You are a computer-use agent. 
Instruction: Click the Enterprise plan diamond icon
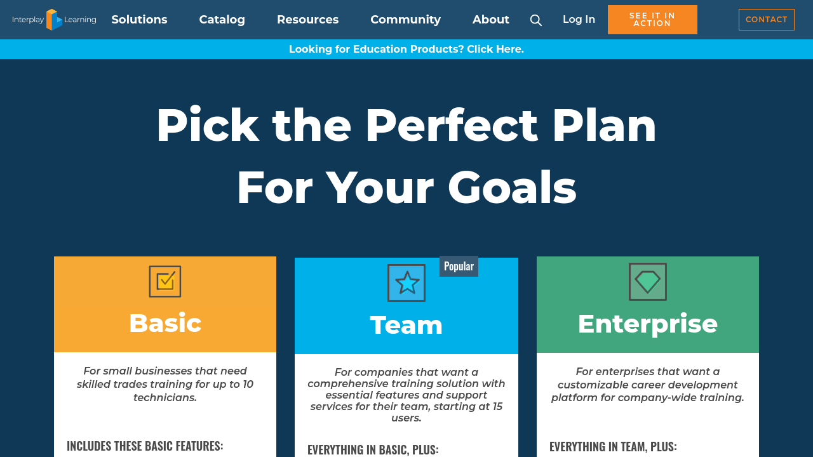coord(648,282)
